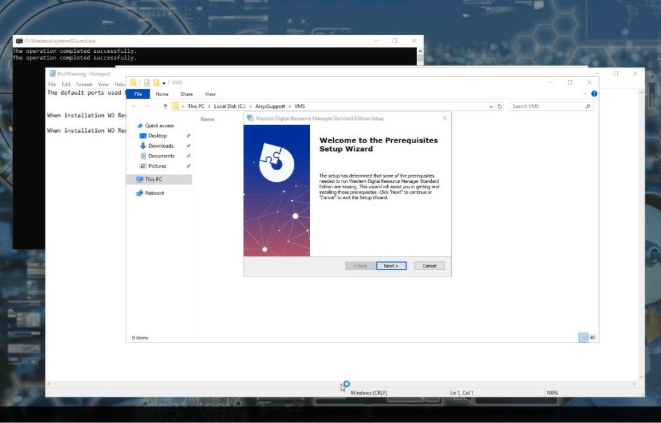Select Network in navigation pane
Screen dimensions: 661x423
[154, 193]
